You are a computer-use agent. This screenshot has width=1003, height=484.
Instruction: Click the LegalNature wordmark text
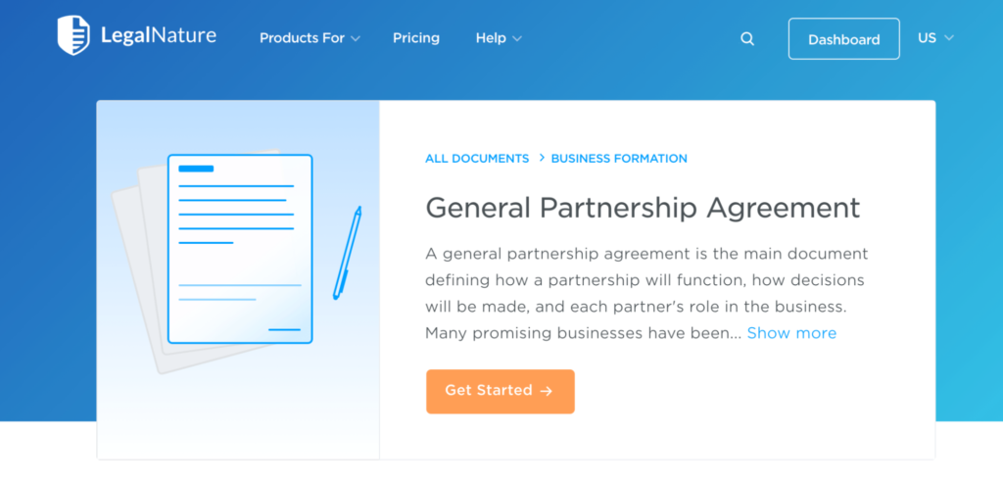click(x=159, y=37)
